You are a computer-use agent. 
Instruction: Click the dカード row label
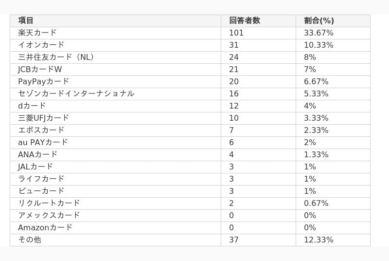(32, 106)
